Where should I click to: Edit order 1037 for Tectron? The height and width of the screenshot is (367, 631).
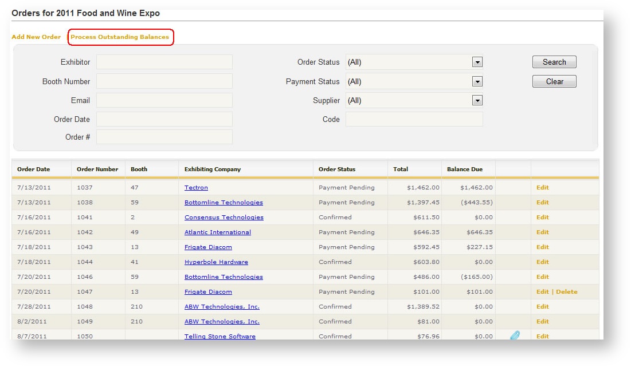point(542,187)
